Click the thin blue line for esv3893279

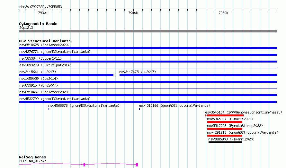(x=148, y=68)
